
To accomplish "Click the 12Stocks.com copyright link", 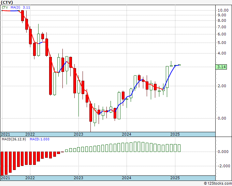I will click(x=218, y=184).
